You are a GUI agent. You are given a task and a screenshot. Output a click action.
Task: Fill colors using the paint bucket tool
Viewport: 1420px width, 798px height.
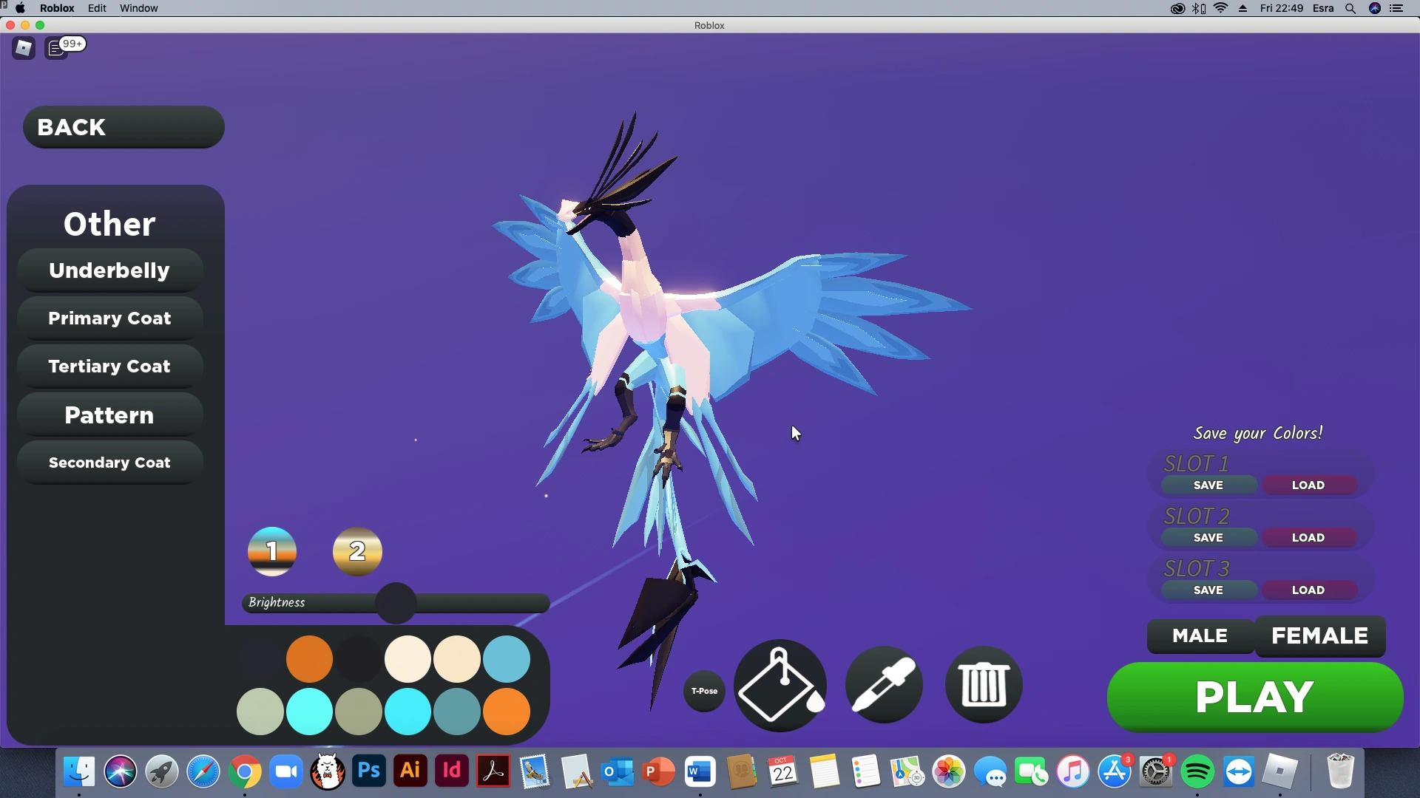[780, 685]
